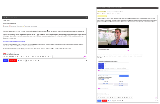Insert a numbered list in left compose window
The height and width of the screenshot is (104, 160).
36,57
